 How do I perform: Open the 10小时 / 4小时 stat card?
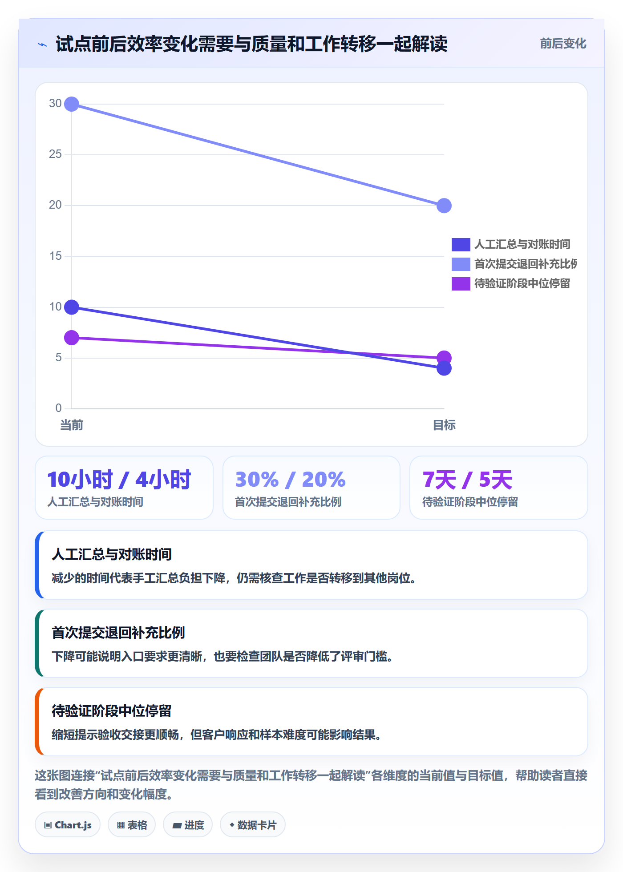click(x=124, y=488)
